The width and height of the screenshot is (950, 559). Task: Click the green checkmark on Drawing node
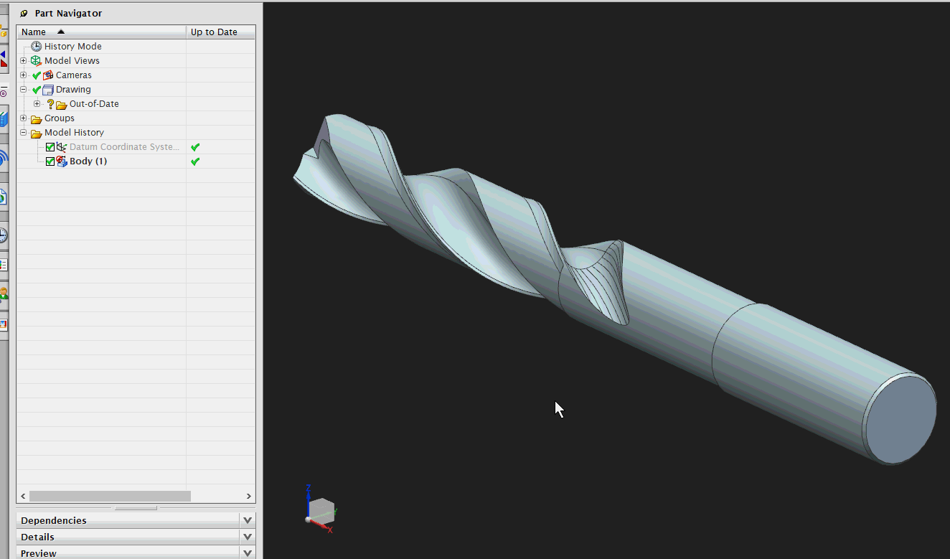tap(37, 90)
